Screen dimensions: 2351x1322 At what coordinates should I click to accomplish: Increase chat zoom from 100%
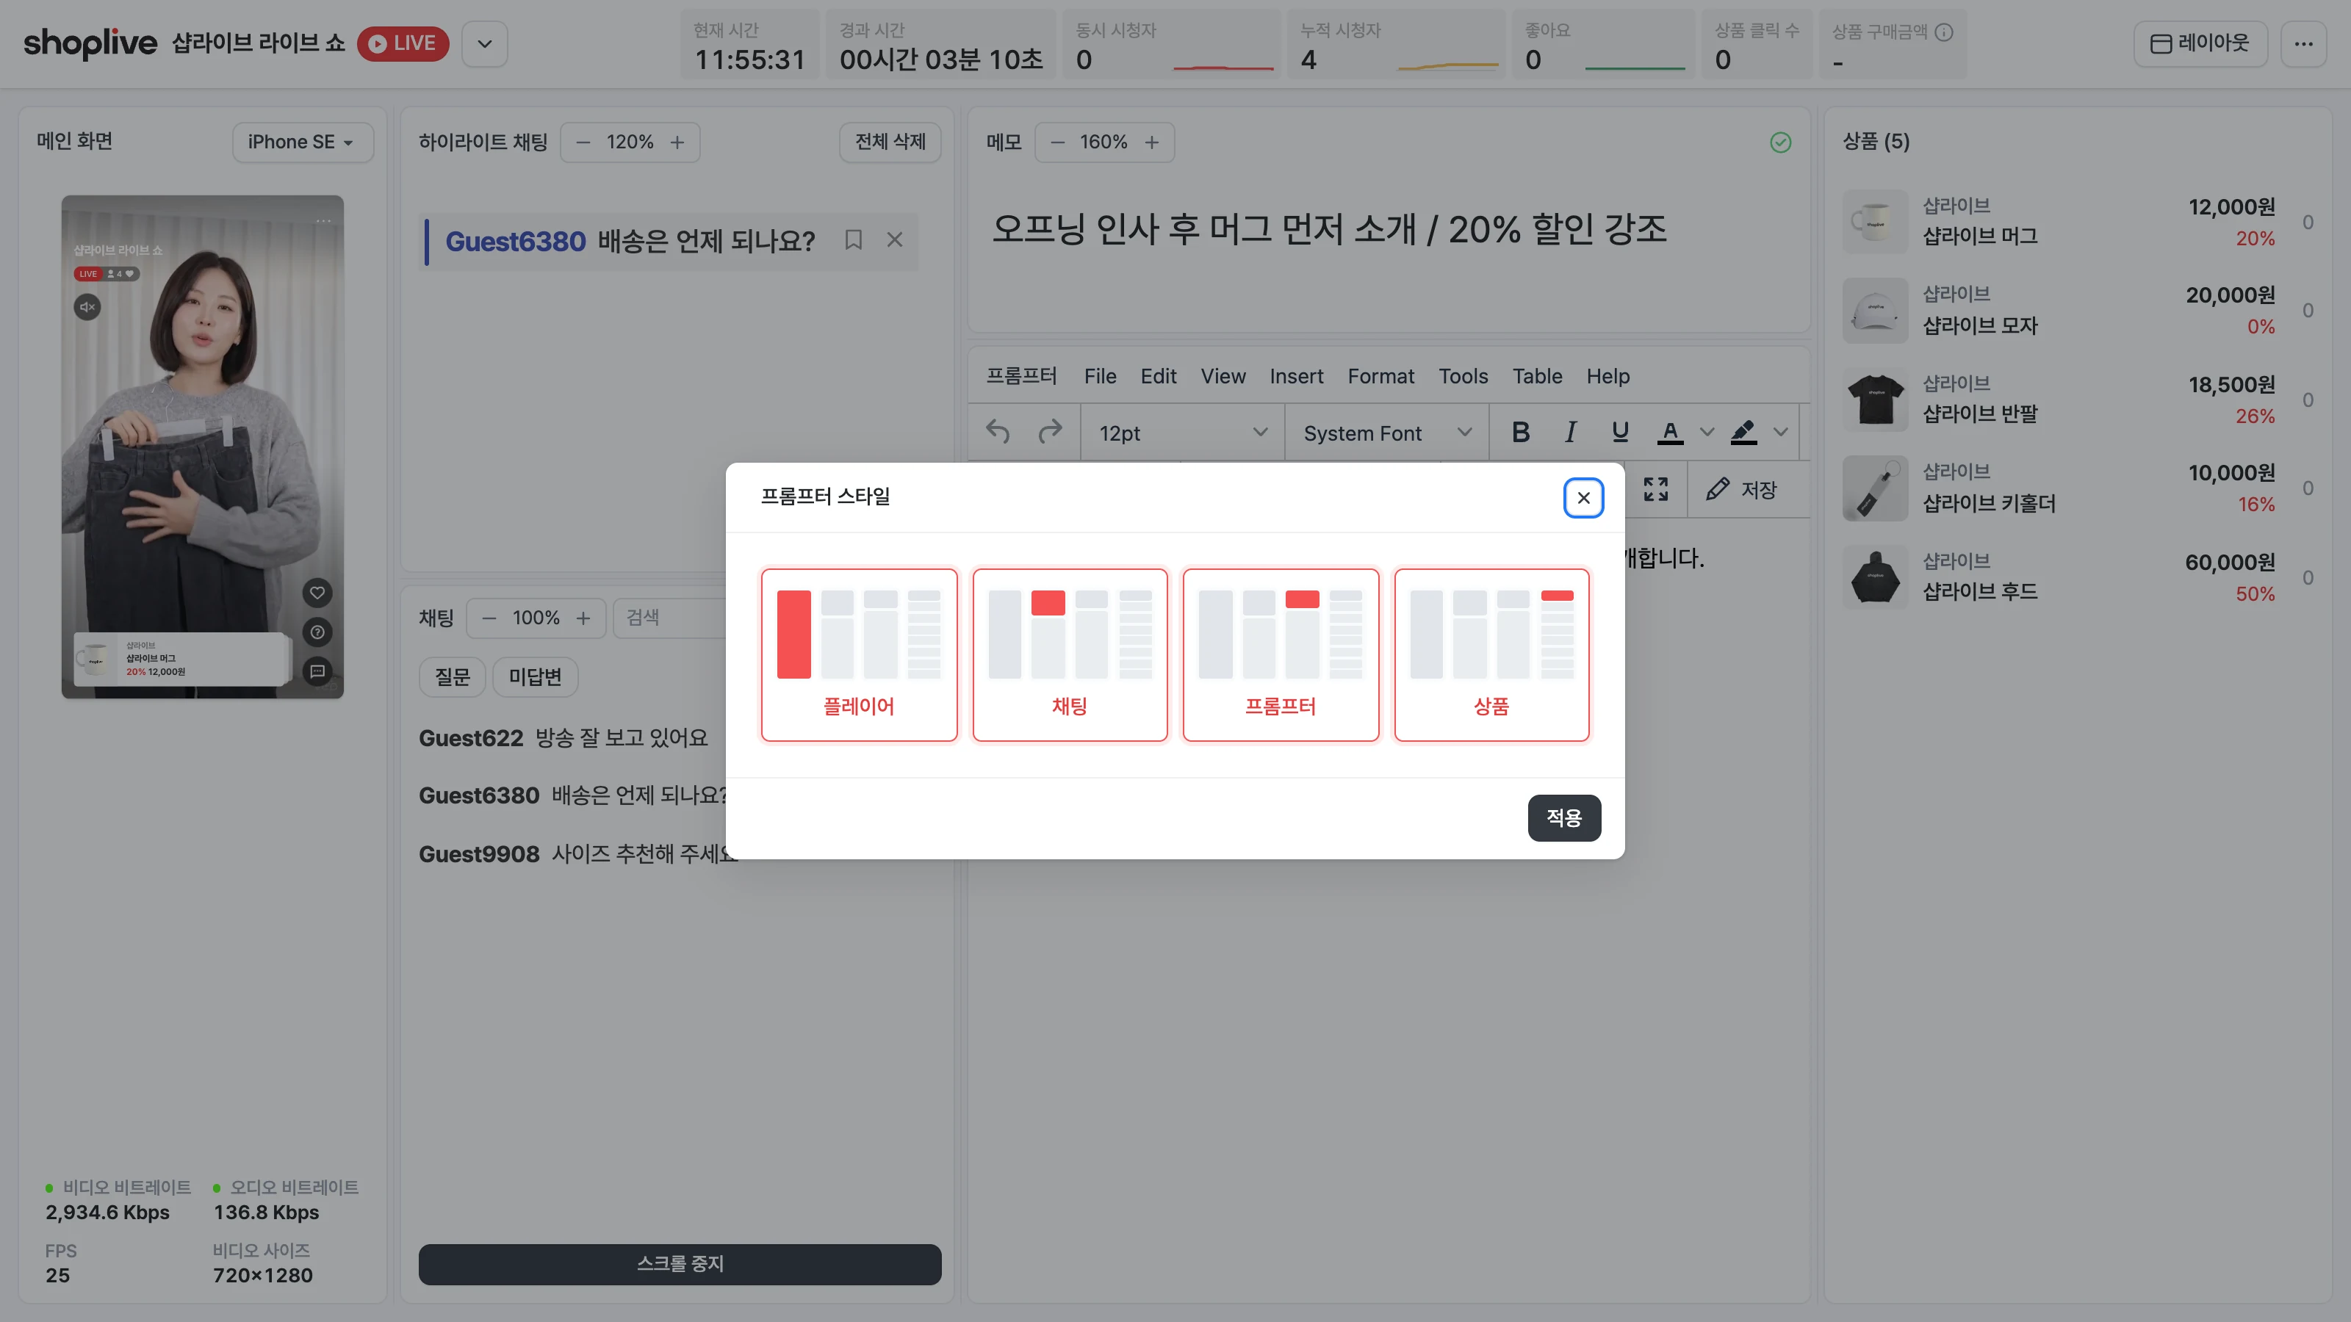point(583,618)
